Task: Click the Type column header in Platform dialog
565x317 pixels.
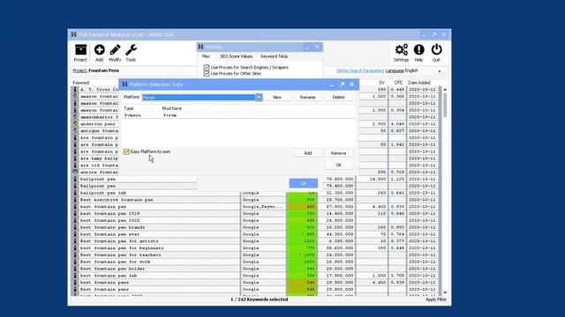Action: [128, 108]
